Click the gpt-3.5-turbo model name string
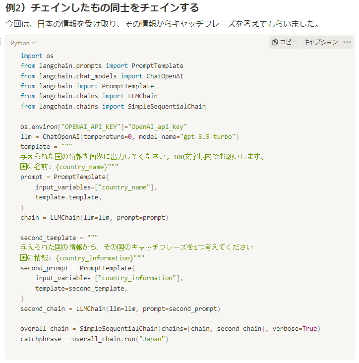This screenshot has width=359, height=363. (210, 136)
